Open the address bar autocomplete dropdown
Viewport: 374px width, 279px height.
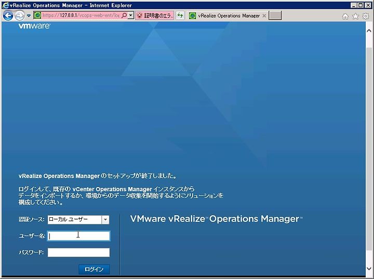[x=131, y=16]
